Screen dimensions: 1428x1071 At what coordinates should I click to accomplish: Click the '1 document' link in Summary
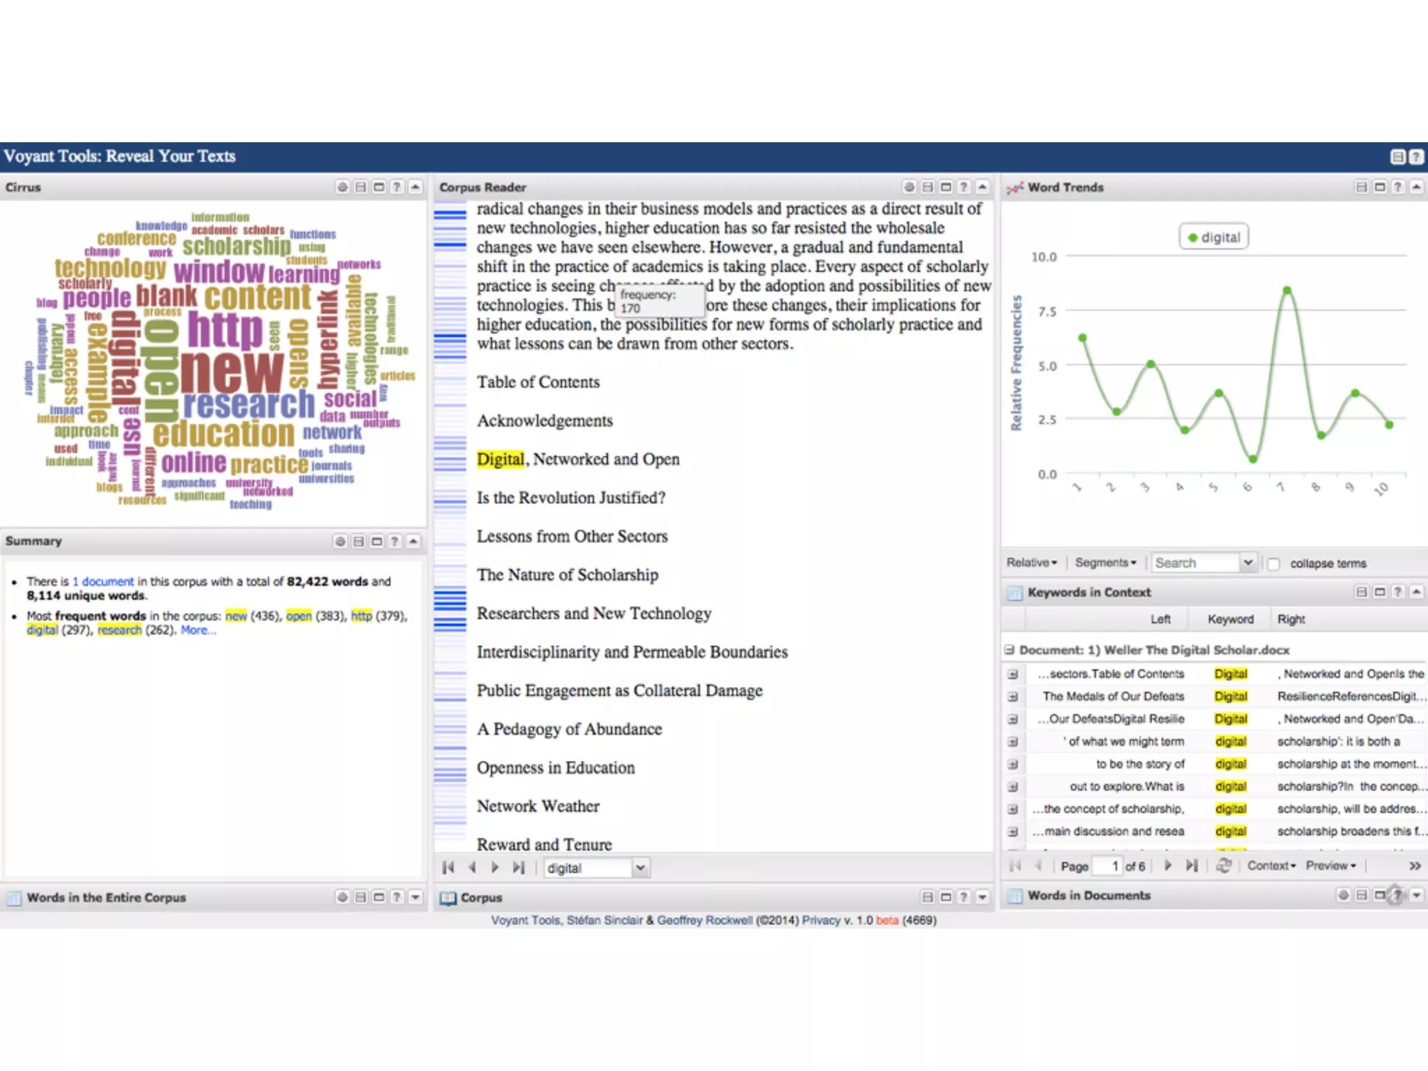pyautogui.click(x=103, y=582)
